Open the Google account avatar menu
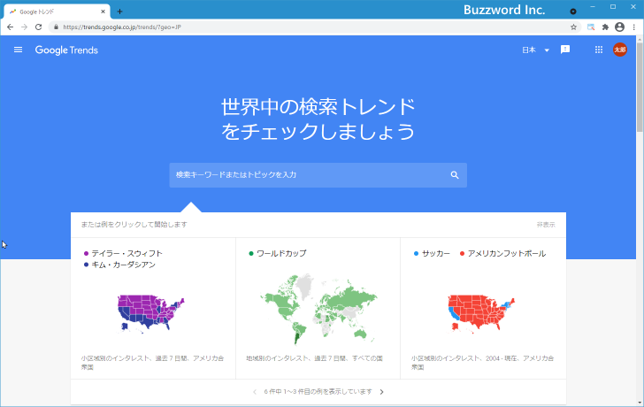 point(620,50)
